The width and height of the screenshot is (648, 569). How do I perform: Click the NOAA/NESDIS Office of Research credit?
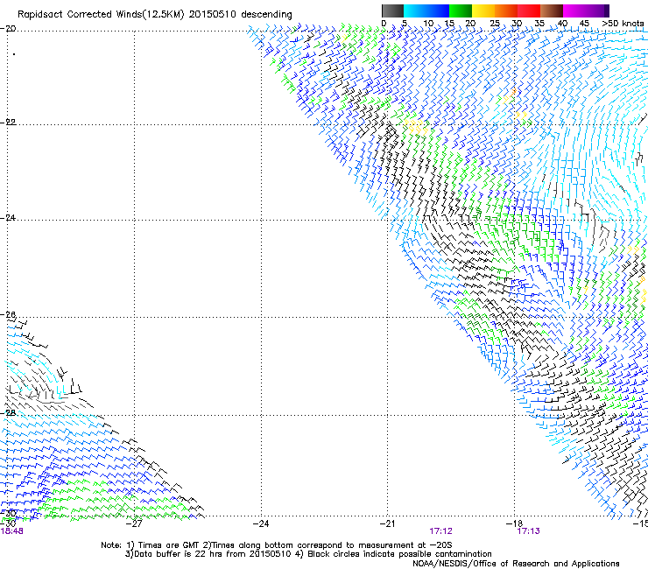point(516,564)
